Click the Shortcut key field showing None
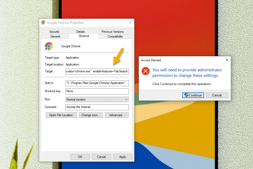The height and width of the screenshot is (169, 253). 97,91
